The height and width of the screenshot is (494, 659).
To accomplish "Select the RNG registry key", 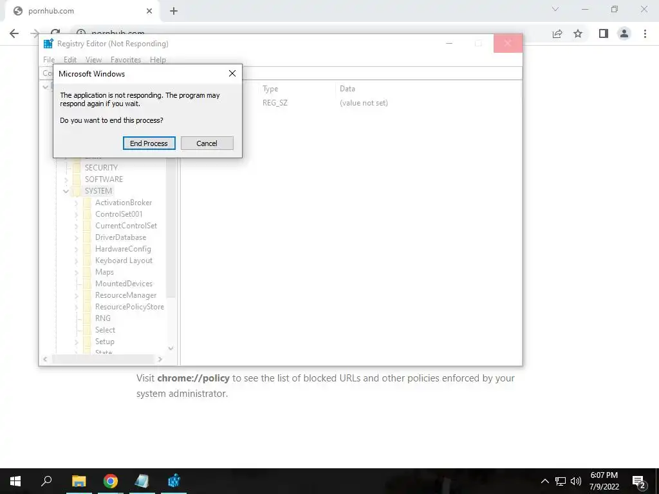I will coord(102,318).
